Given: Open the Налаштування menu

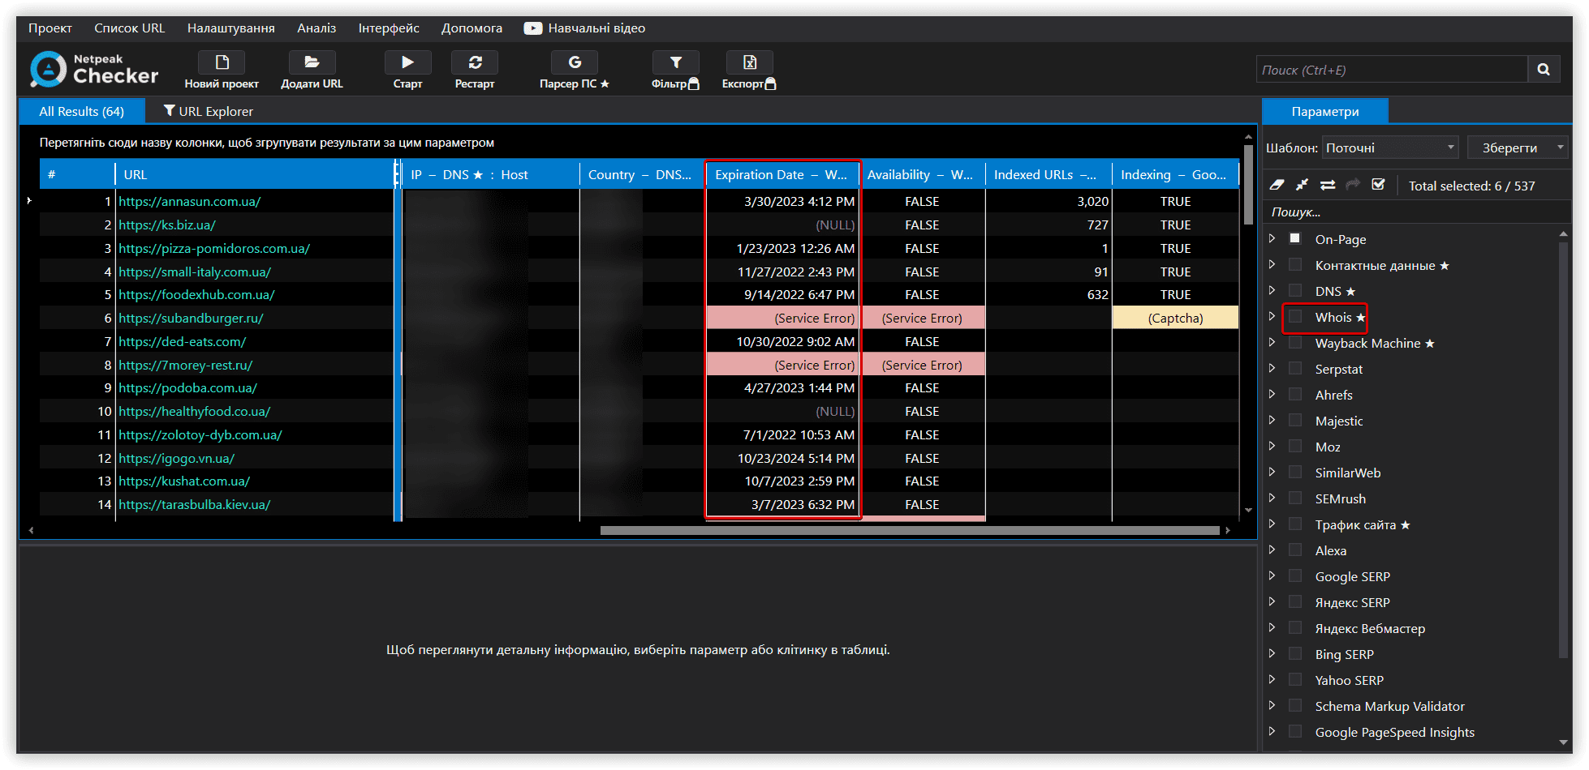Looking at the screenshot, I should (231, 28).
